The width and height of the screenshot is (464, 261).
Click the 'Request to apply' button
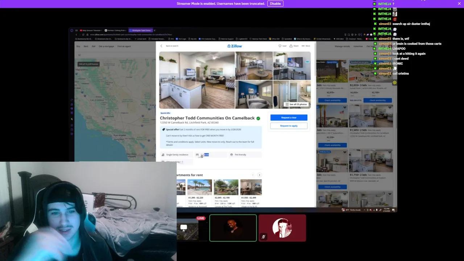[x=289, y=126]
